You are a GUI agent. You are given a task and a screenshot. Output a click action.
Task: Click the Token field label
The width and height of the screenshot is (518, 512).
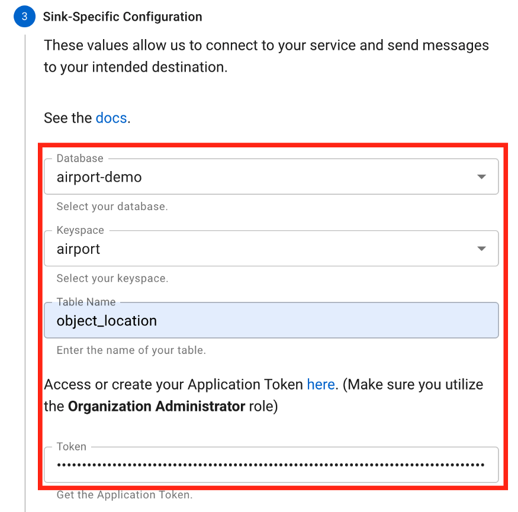click(x=71, y=447)
